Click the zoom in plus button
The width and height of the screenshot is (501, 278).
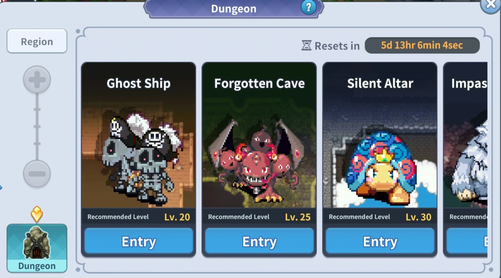click(37, 80)
